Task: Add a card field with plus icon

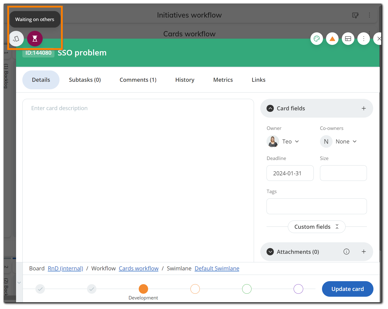Action: (364, 108)
